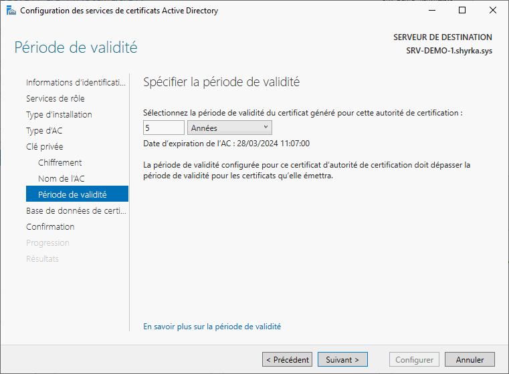
Task: Select Clé privée in the sidebar
Action: (45, 147)
